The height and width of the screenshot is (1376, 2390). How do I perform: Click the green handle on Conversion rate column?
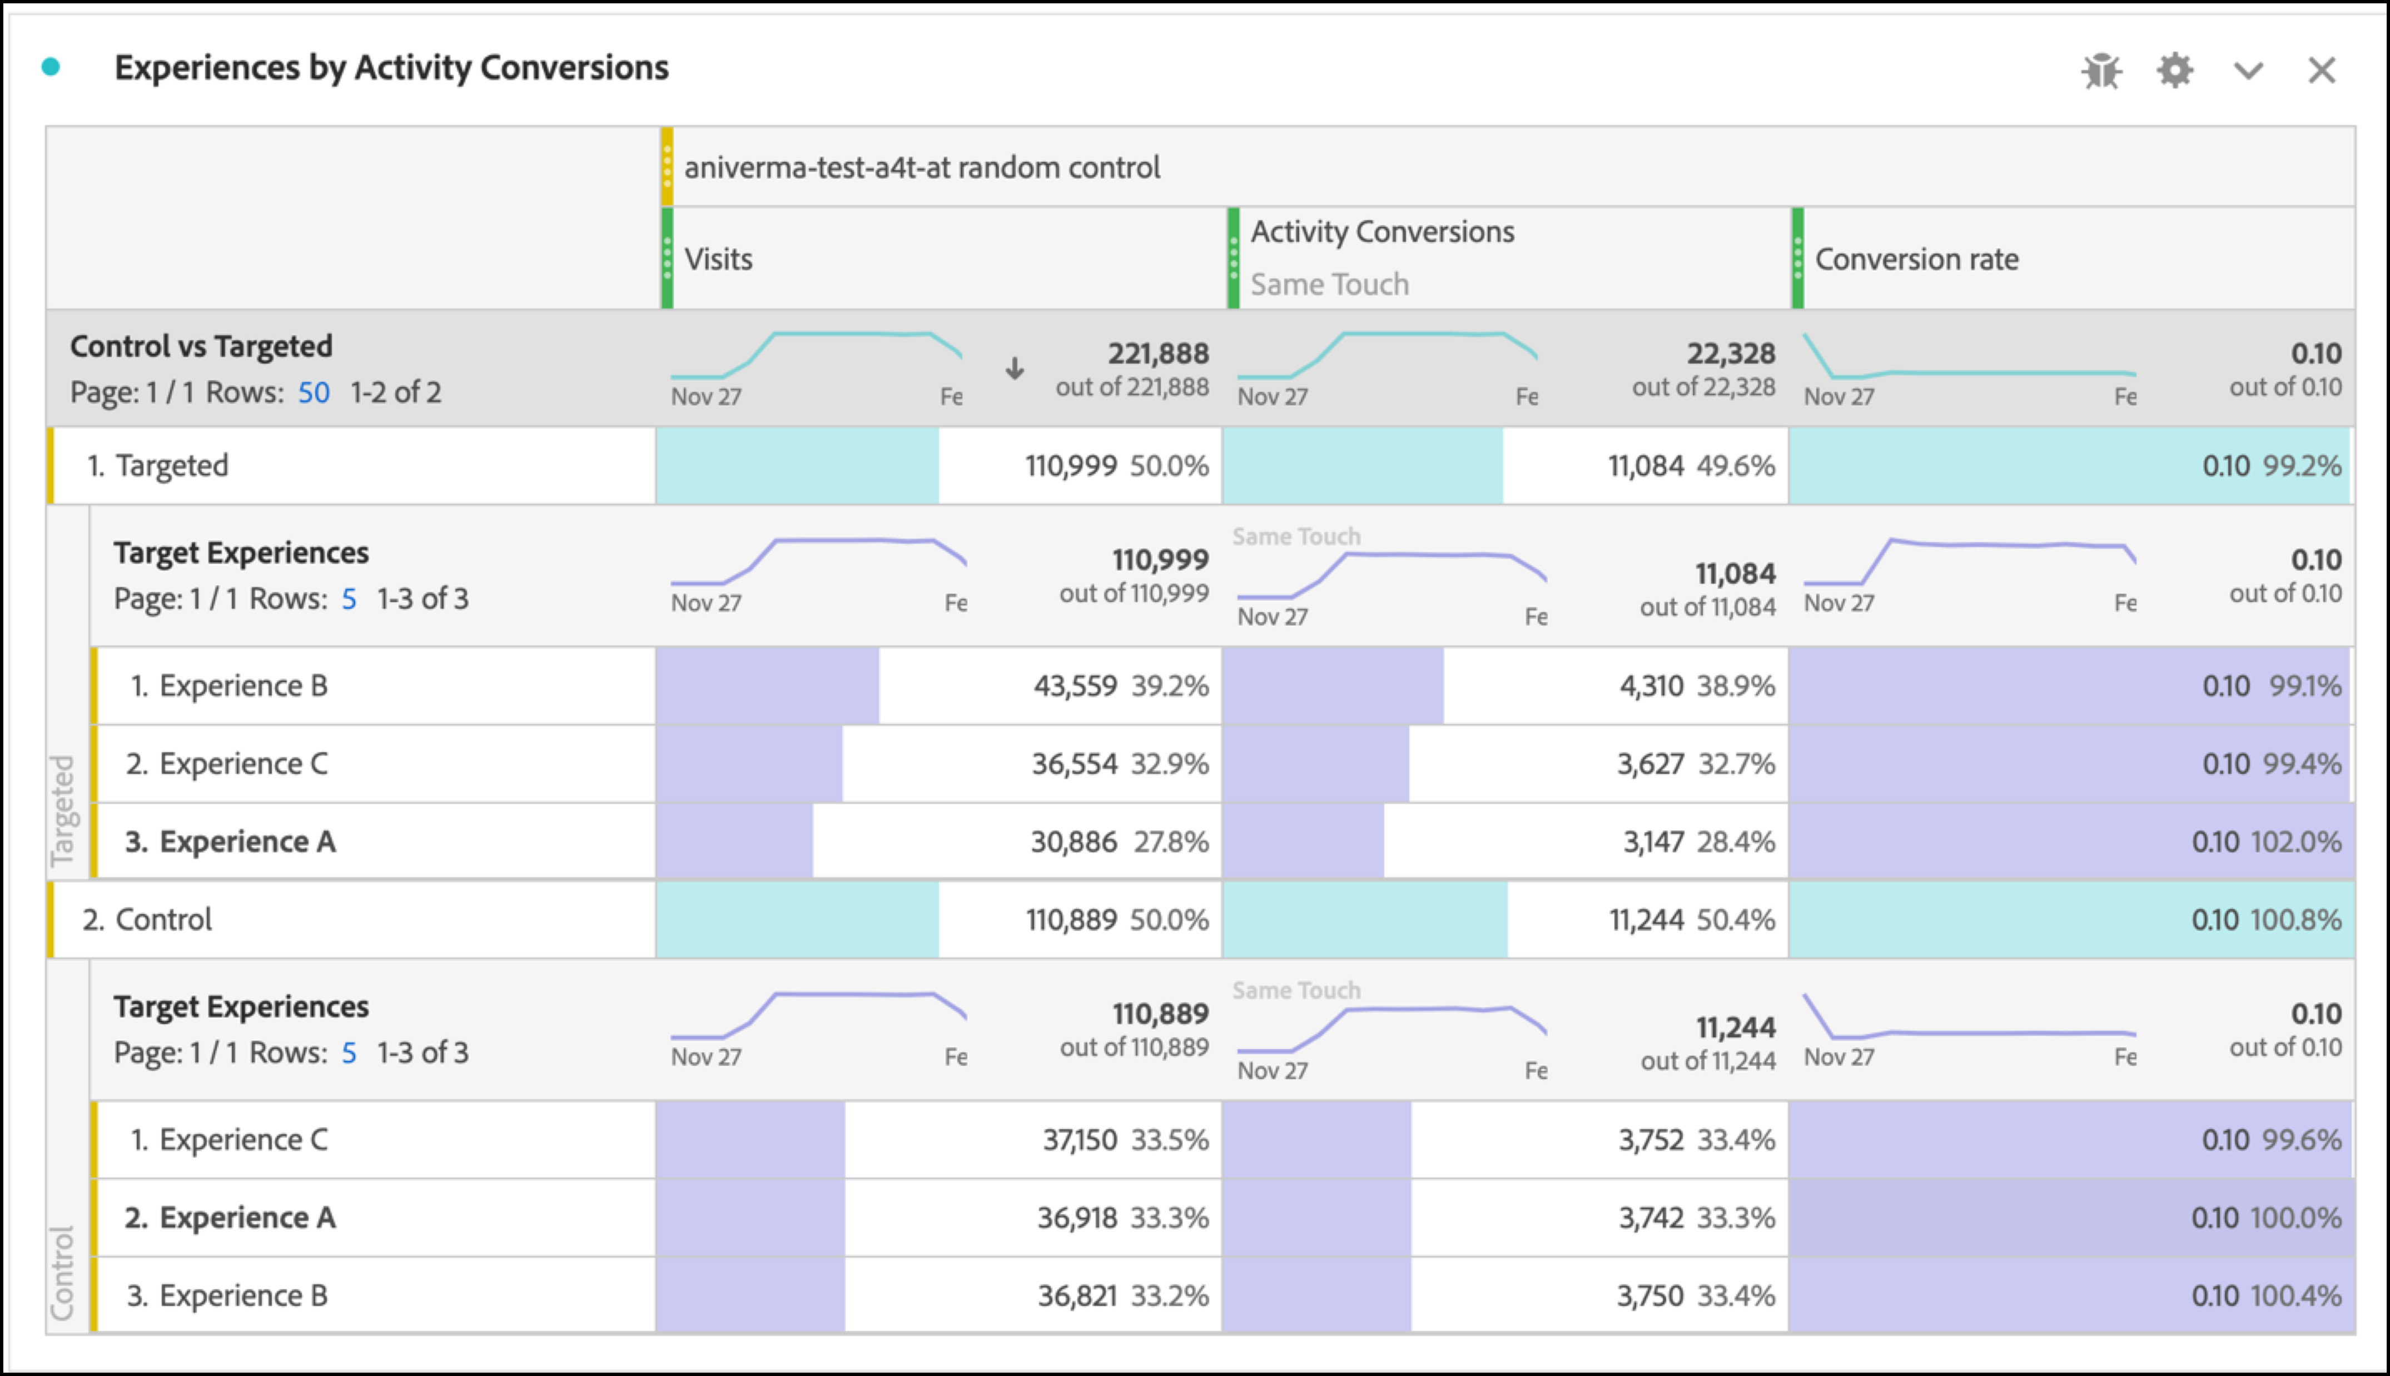(1797, 258)
